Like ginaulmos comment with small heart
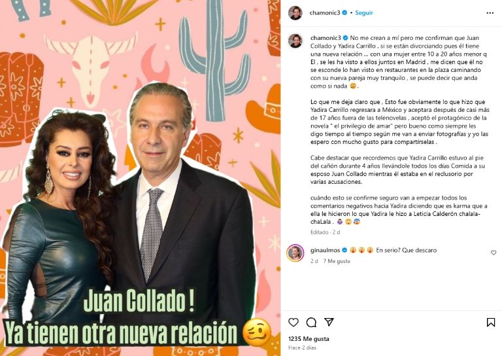The width and height of the screenshot is (502, 356). [494, 253]
